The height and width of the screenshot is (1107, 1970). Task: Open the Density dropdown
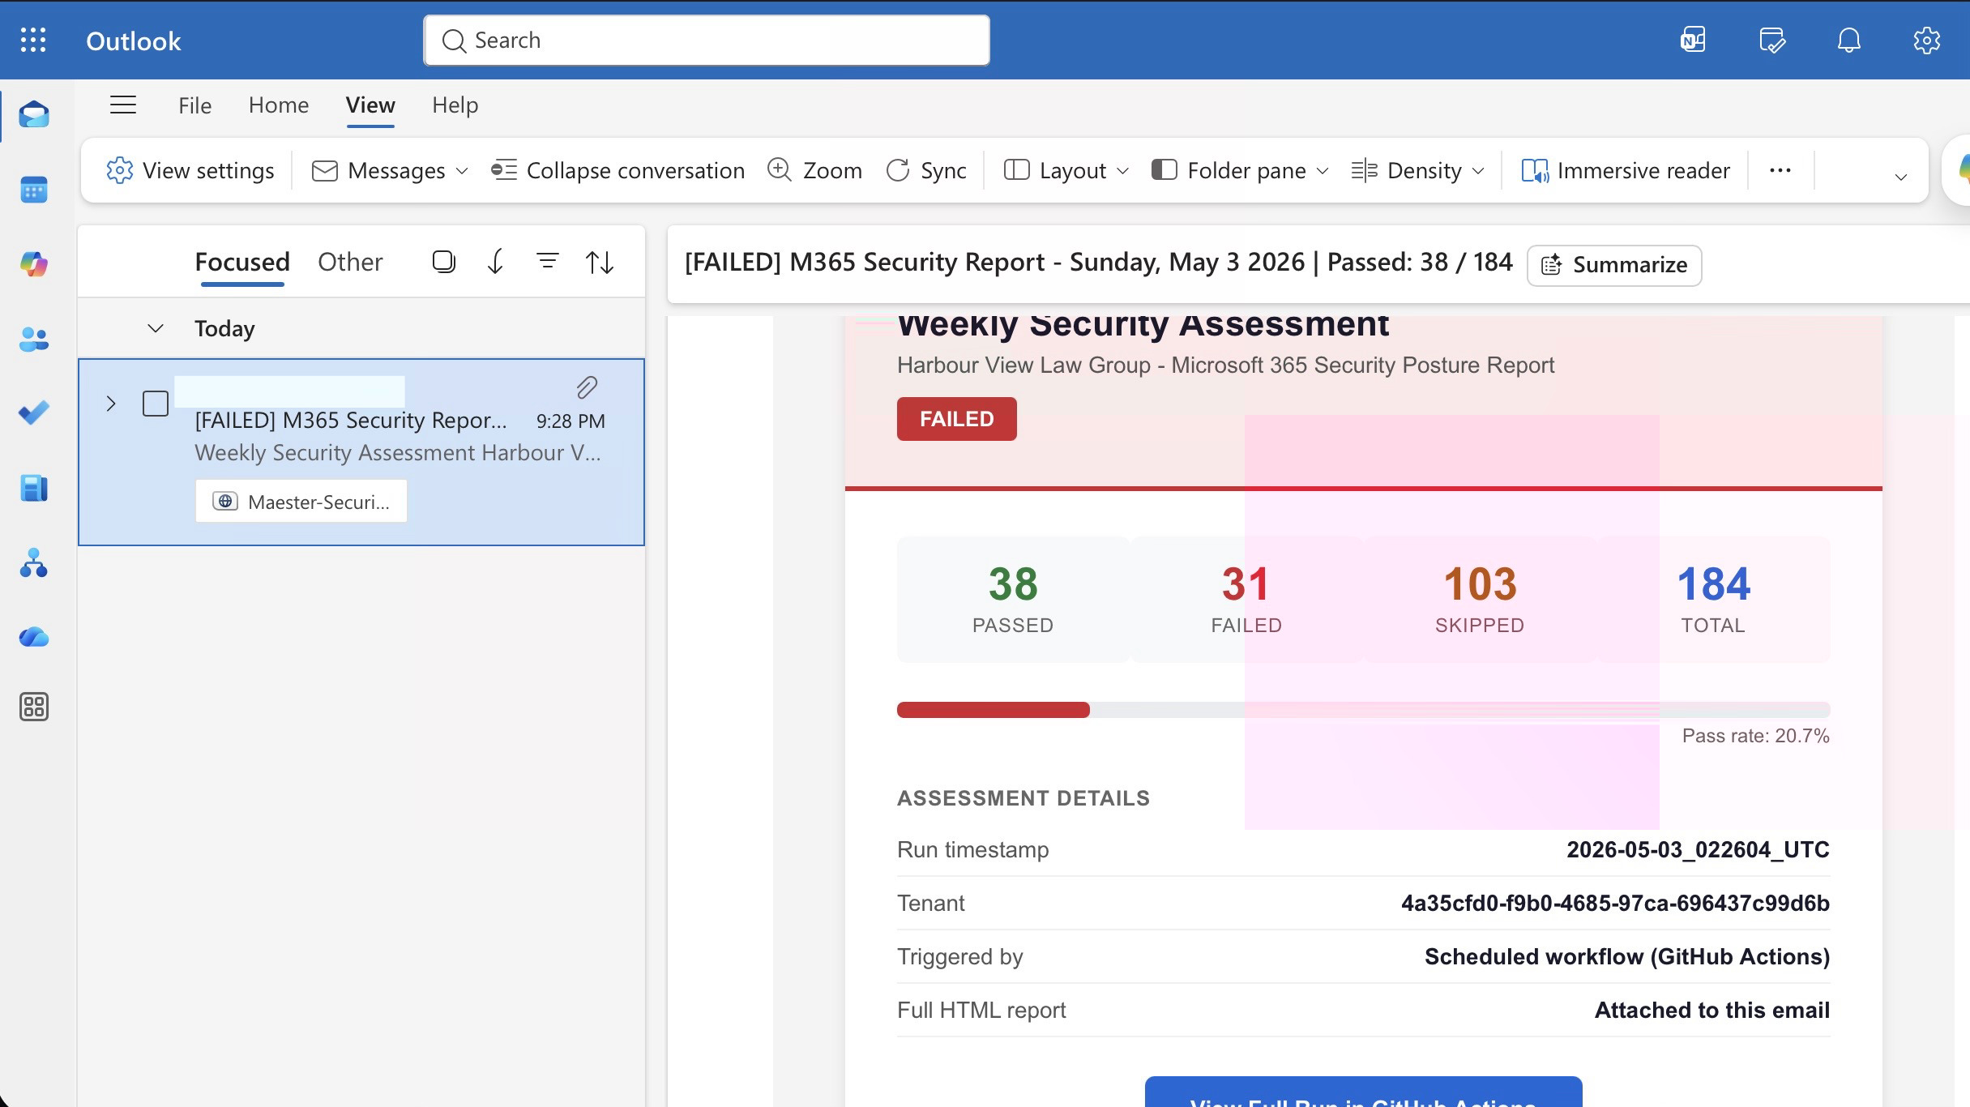point(1417,170)
